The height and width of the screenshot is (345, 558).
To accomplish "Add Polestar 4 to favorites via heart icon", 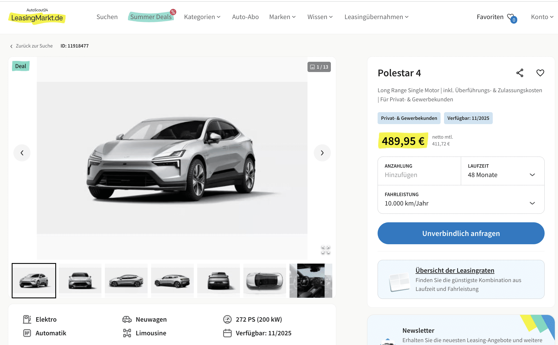I will click(540, 73).
